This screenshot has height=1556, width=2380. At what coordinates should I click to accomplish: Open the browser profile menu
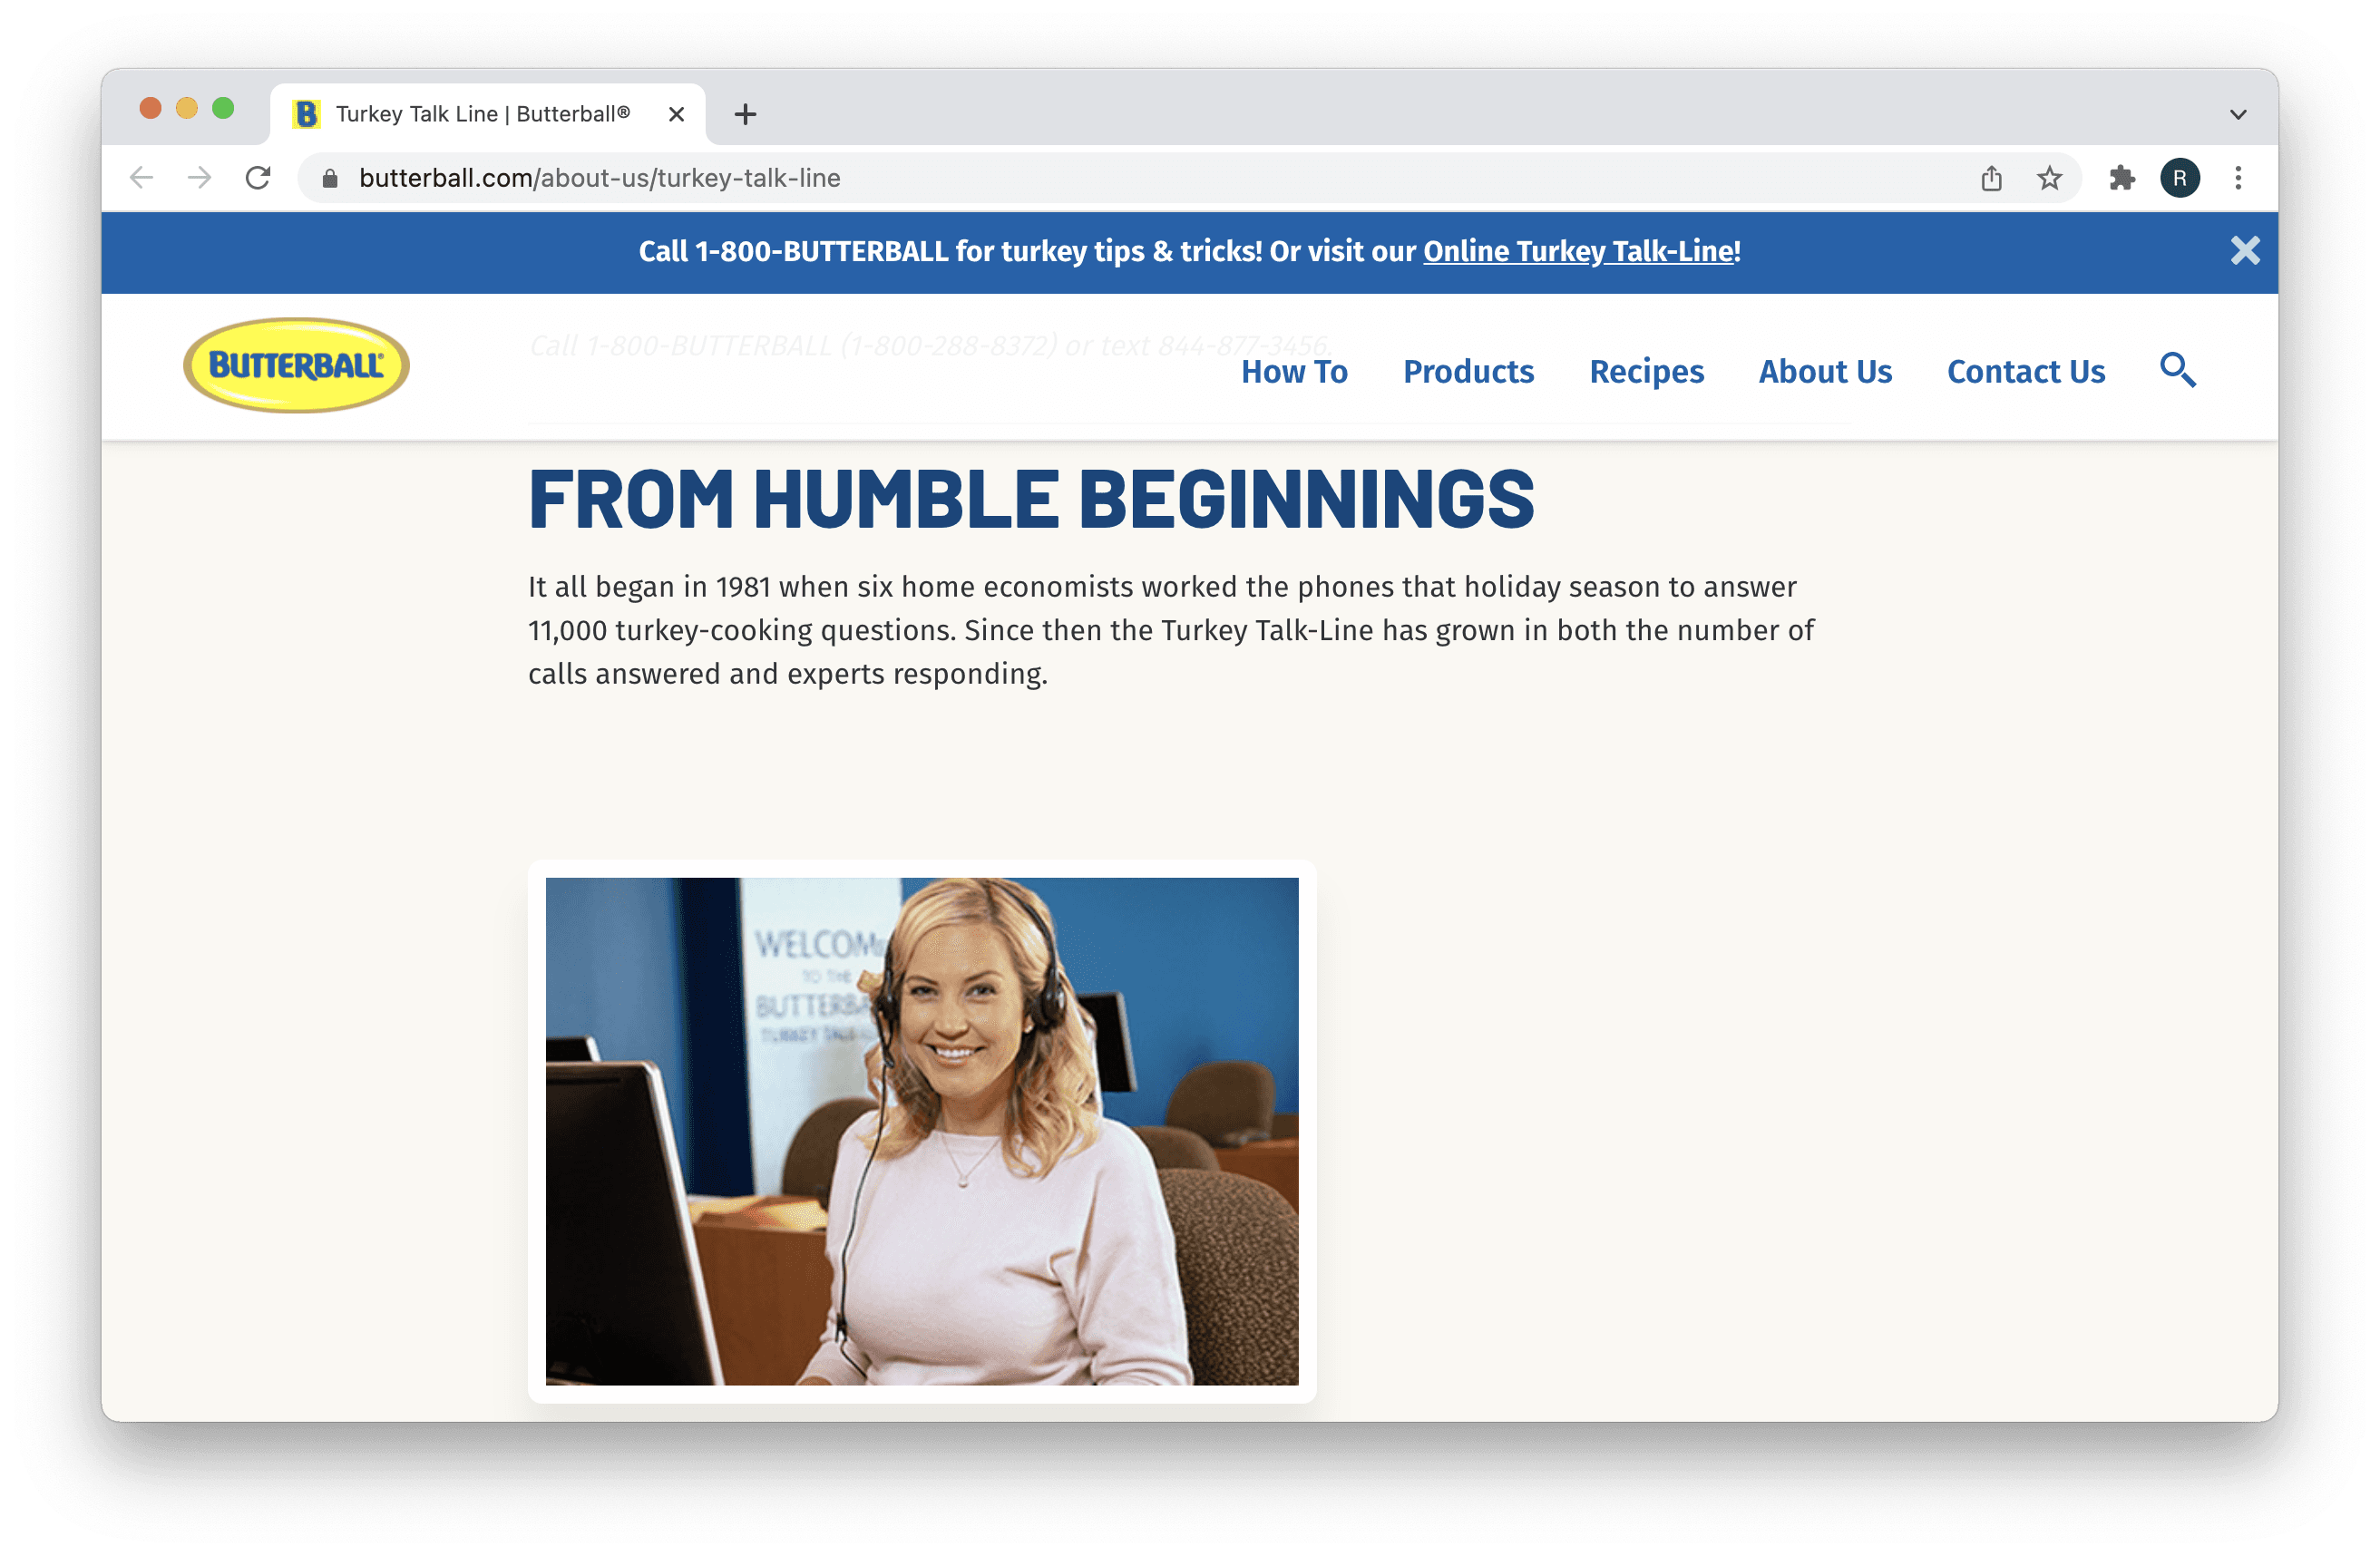[x=2179, y=177]
